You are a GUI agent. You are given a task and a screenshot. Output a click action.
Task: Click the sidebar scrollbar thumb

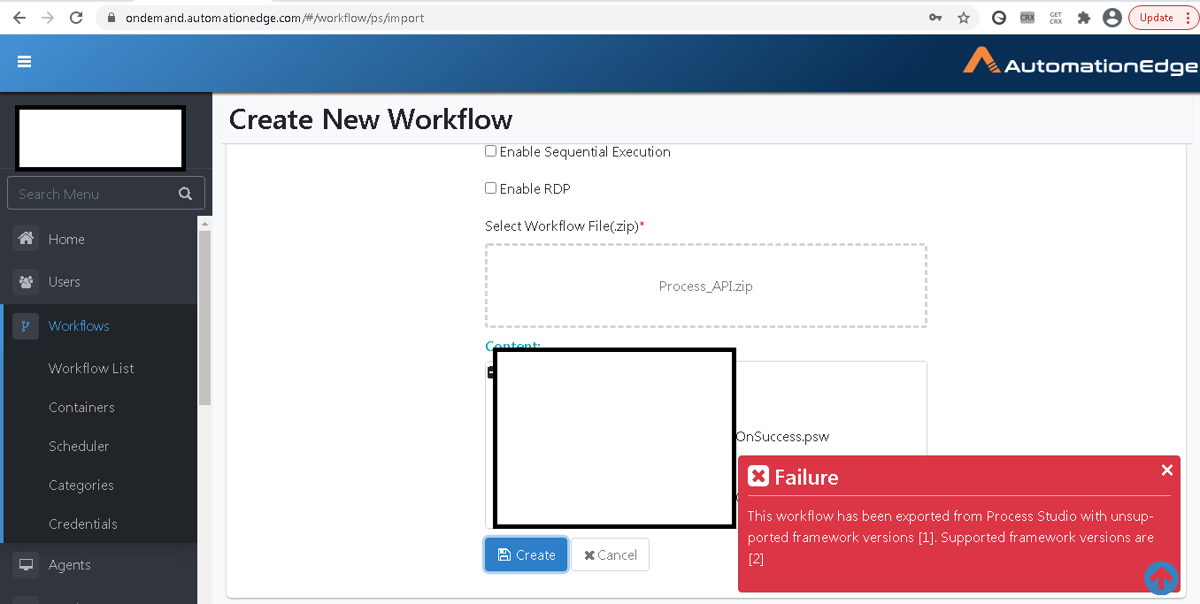click(204, 317)
